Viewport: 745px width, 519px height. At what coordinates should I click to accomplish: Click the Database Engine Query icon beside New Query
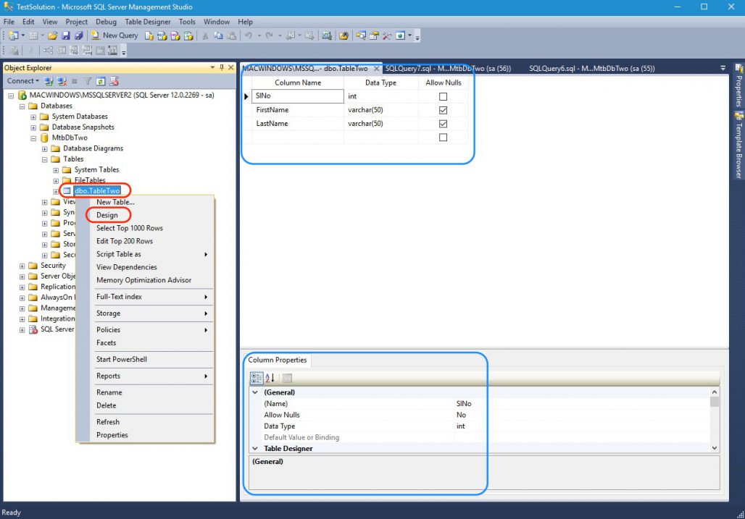(x=149, y=35)
